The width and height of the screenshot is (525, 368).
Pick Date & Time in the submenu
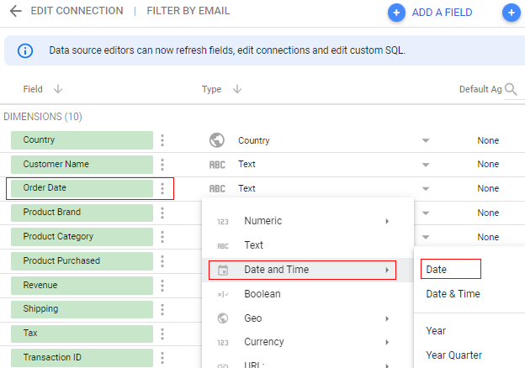pyautogui.click(x=453, y=294)
